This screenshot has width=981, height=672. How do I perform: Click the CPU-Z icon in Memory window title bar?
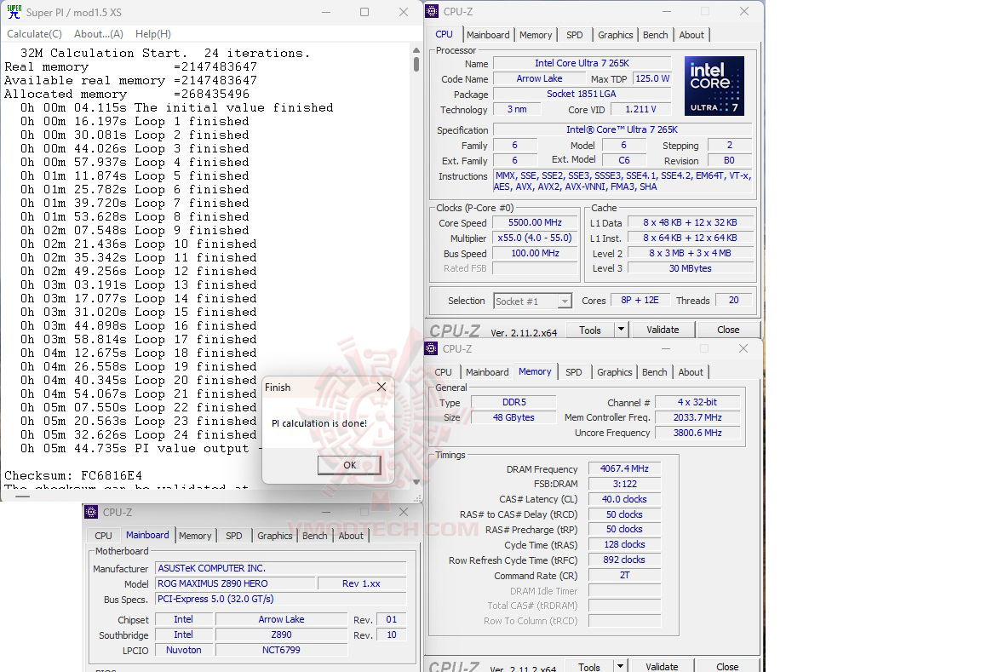431,348
